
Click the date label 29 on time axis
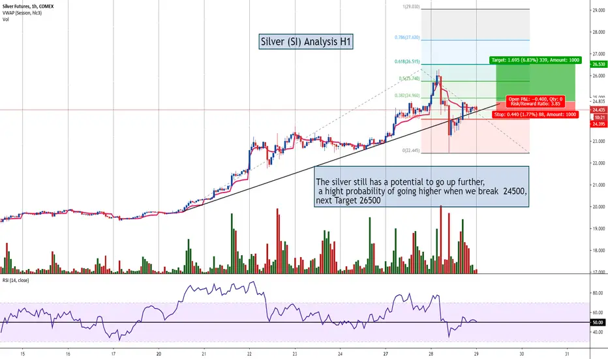click(476, 354)
